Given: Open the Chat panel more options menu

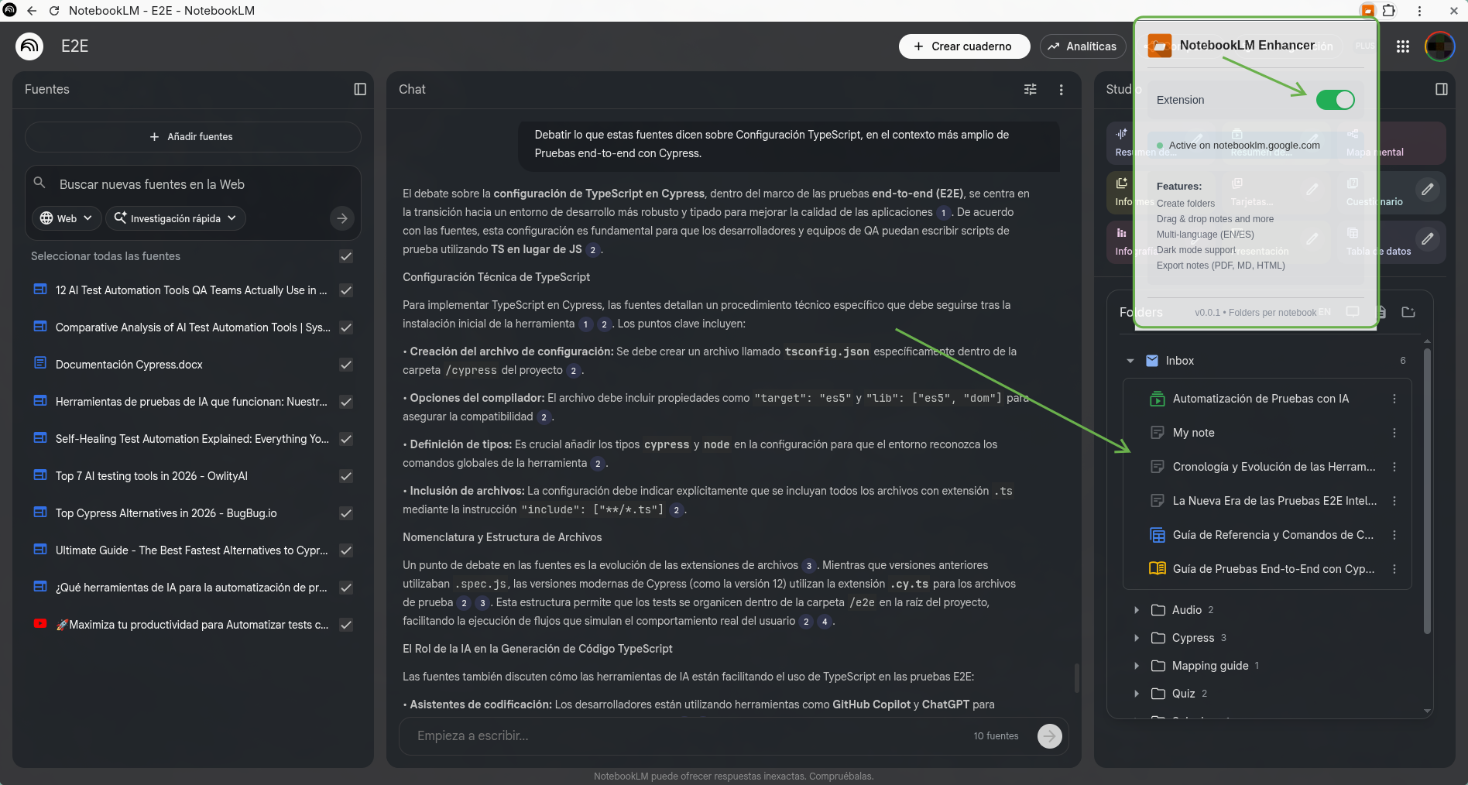Looking at the screenshot, I should 1061,90.
